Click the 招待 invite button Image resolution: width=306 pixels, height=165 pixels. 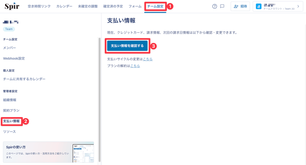[x=240, y=6]
